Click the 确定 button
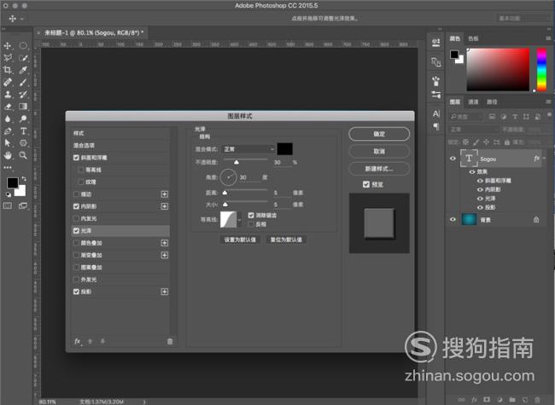This screenshot has height=405, width=555. click(379, 134)
